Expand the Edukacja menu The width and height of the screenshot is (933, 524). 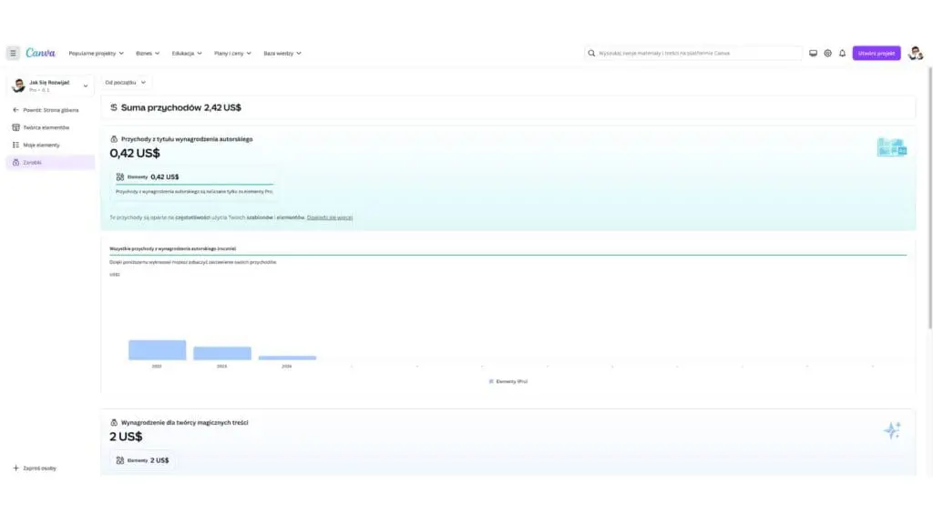(187, 54)
